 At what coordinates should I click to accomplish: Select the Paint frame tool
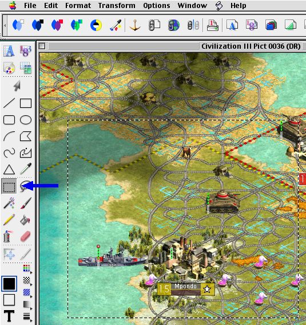click(9, 68)
